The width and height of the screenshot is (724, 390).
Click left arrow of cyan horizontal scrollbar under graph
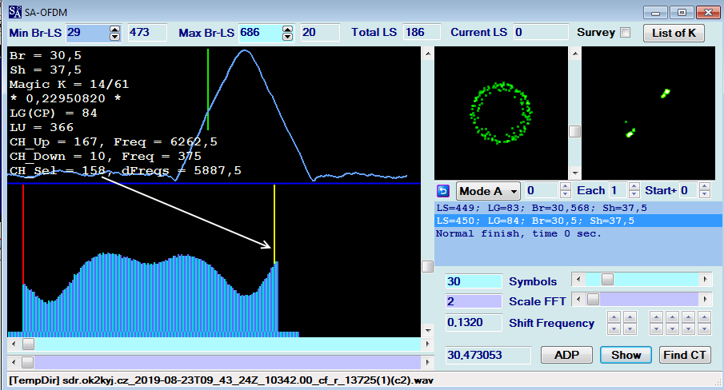[14, 344]
